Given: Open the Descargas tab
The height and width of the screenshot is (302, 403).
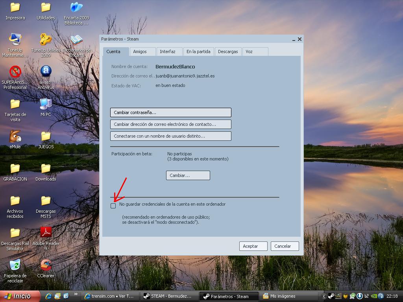Looking at the screenshot, I should 228,52.
